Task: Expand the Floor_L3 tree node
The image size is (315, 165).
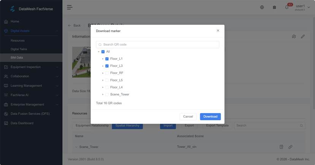Action: (103, 66)
